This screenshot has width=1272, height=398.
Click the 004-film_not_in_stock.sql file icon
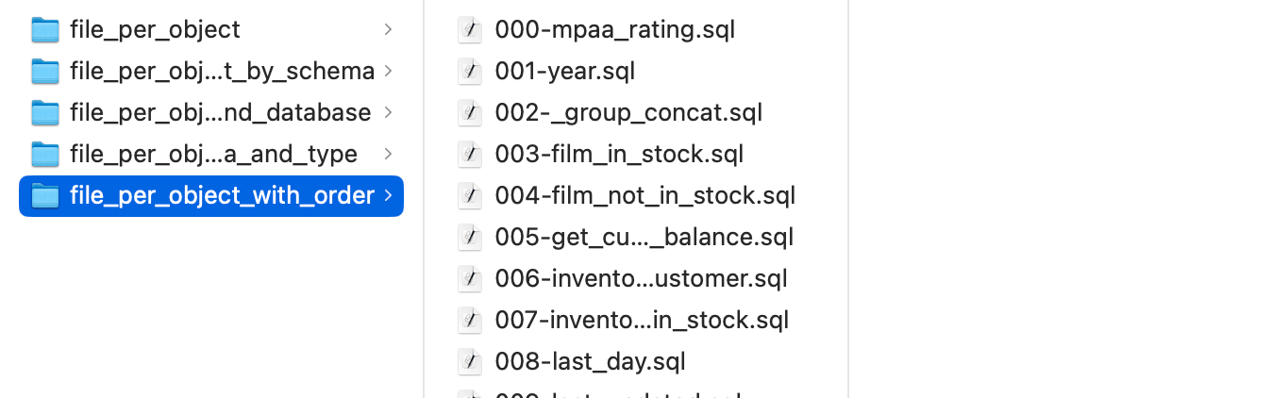point(470,196)
